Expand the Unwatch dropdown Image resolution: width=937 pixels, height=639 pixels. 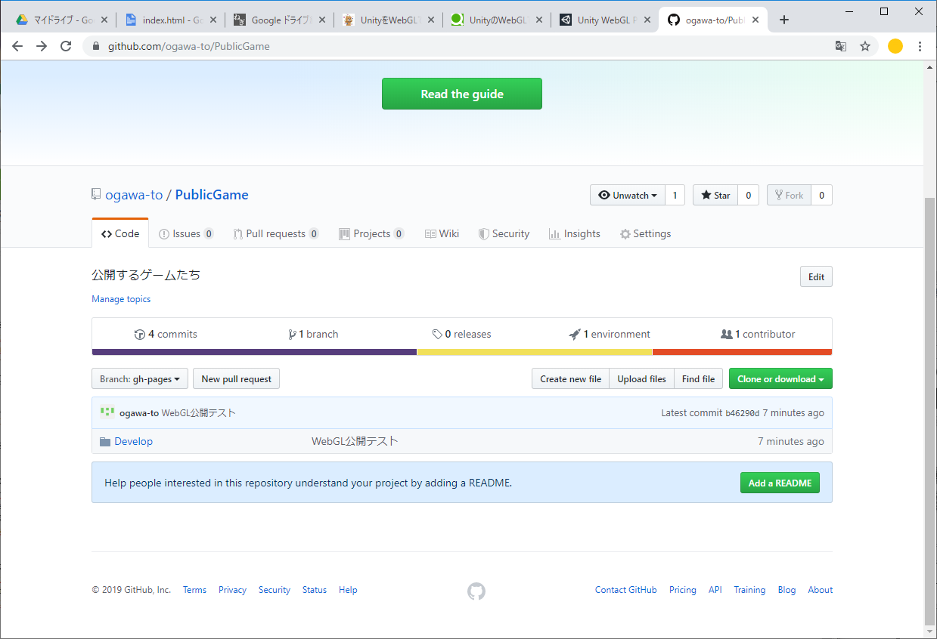[x=628, y=195]
